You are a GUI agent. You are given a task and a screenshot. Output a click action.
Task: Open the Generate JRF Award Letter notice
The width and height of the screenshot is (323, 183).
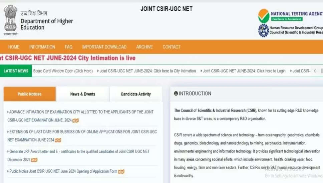click(x=79, y=152)
